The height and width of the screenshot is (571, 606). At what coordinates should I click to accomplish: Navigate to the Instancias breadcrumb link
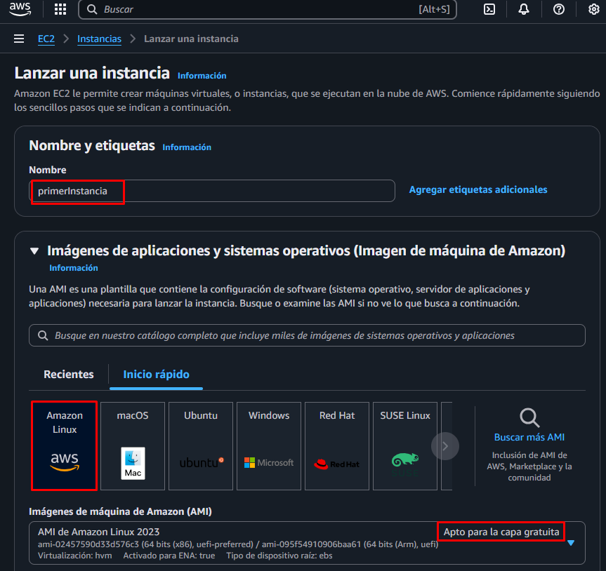tap(99, 39)
